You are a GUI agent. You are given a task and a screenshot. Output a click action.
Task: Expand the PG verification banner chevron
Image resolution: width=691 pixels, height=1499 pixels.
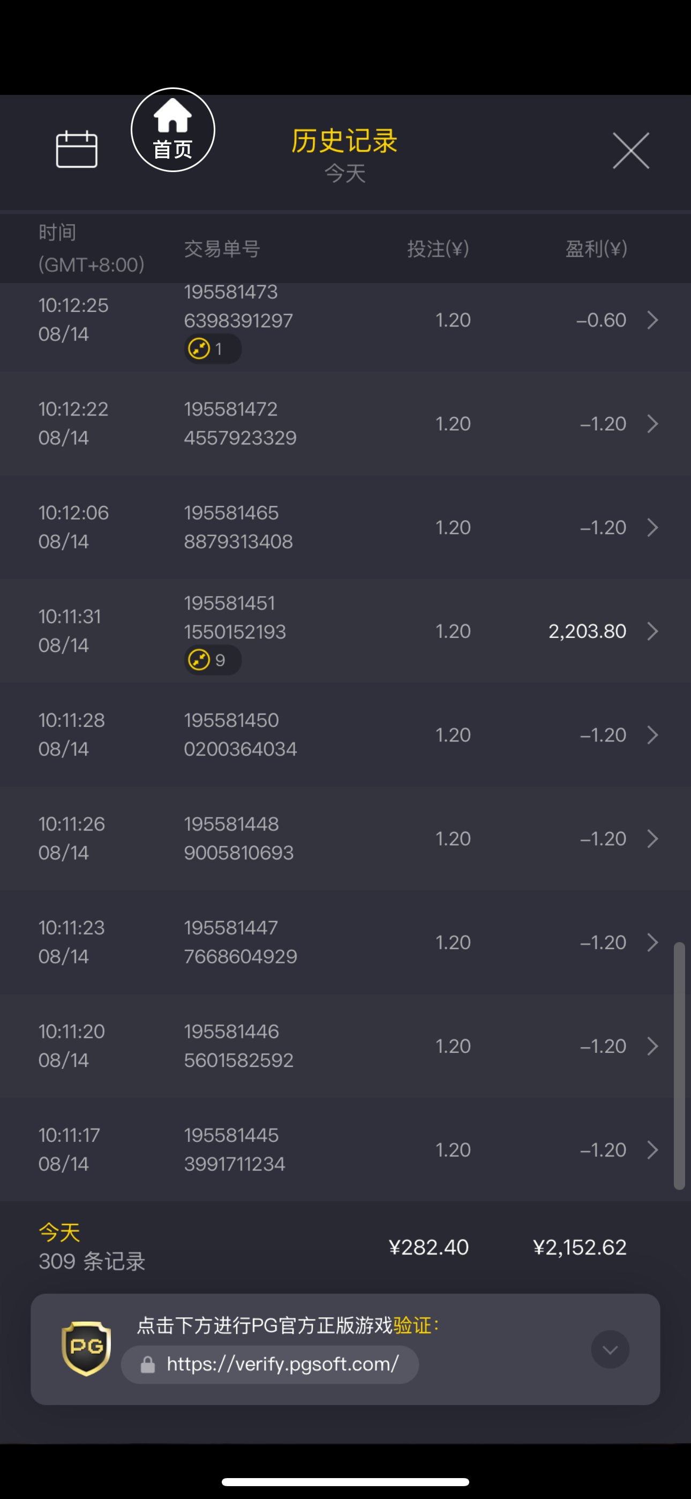point(610,1349)
